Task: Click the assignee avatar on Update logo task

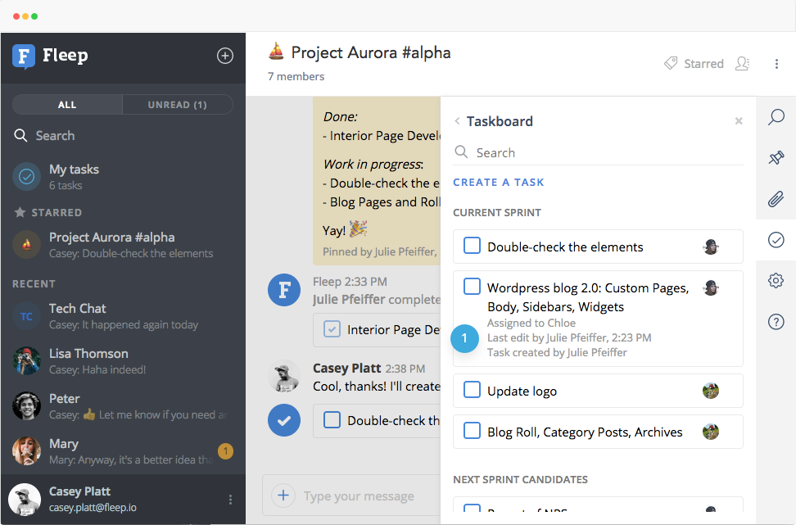Action: click(711, 391)
